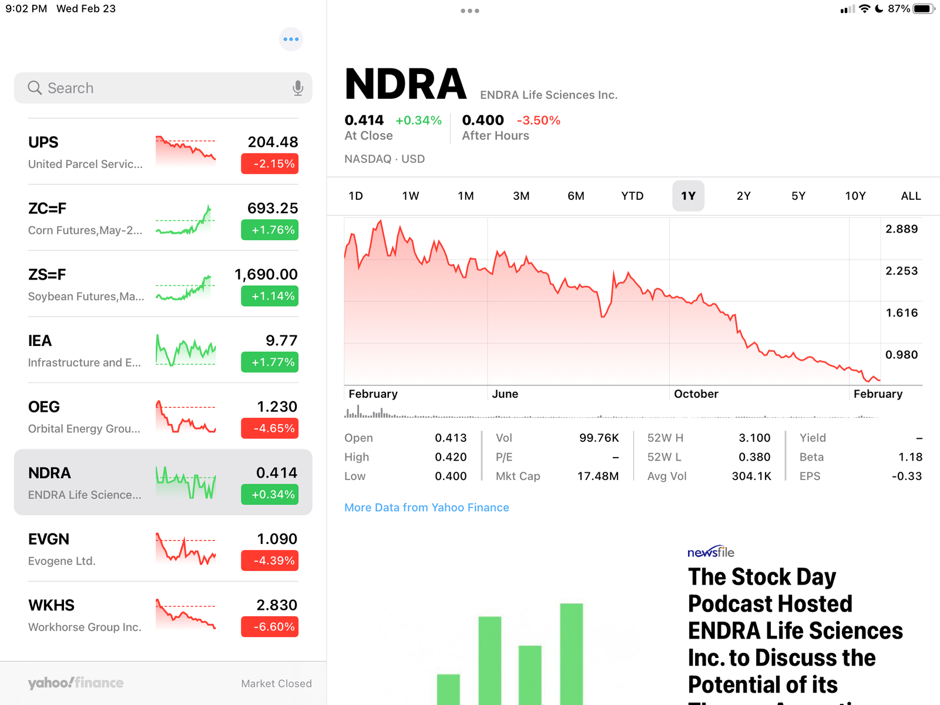This screenshot has width=940, height=705.
Task: Open OEG Orbital Energy Group row
Action: pyautogui.click(x=163, y=417)
